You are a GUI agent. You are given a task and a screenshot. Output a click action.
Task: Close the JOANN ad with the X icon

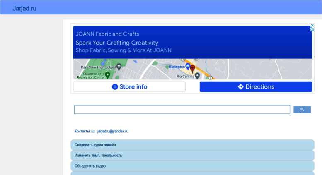point(312,26)
